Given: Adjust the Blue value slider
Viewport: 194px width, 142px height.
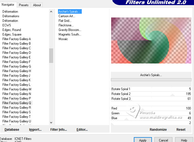Looking at the screenshot, I should pos(151,118).
